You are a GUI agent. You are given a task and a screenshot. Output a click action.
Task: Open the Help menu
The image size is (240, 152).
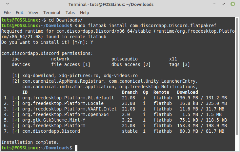pyautogui.click(x=85, y=12)
